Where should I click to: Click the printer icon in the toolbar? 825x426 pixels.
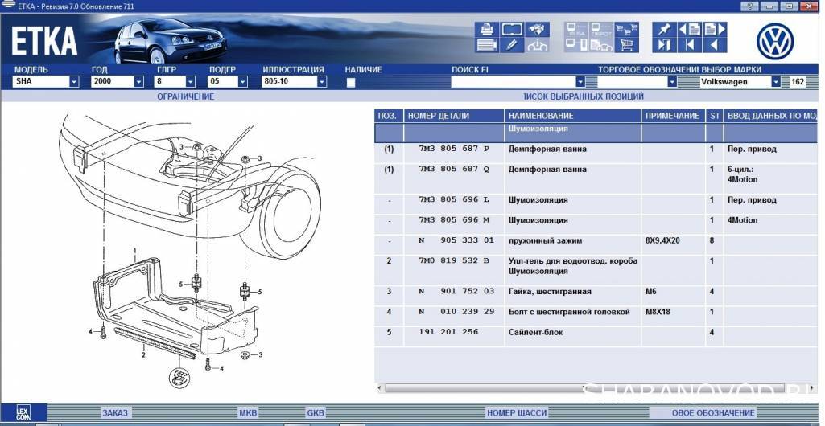click(488, 30)
